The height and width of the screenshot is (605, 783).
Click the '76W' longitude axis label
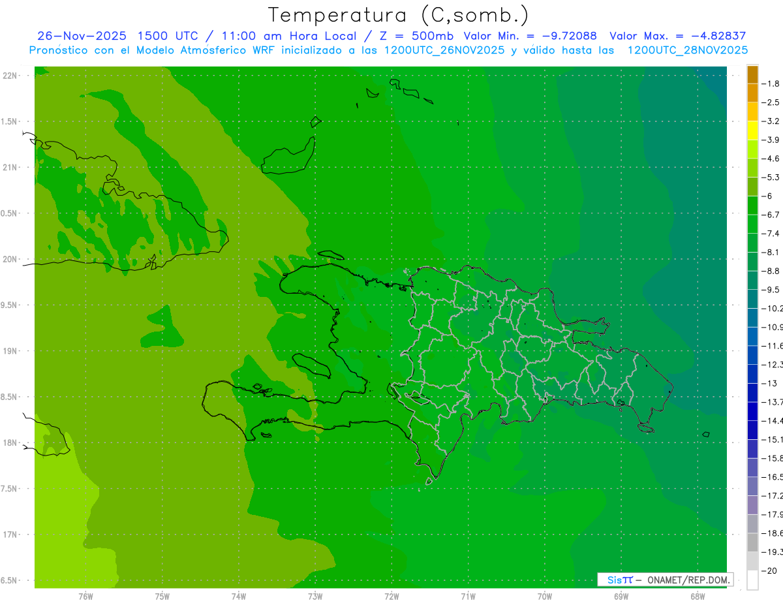coord(85,597)
